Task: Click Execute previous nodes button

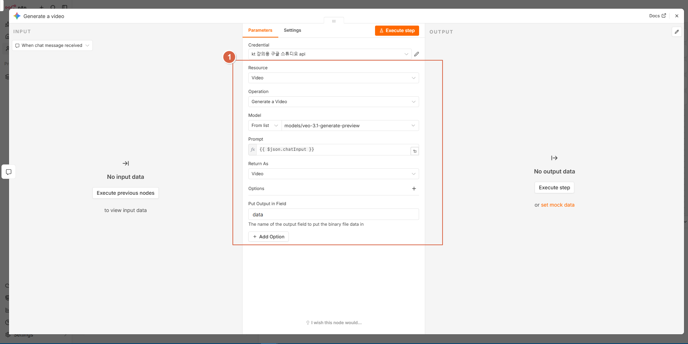Action: pos(126,193)
